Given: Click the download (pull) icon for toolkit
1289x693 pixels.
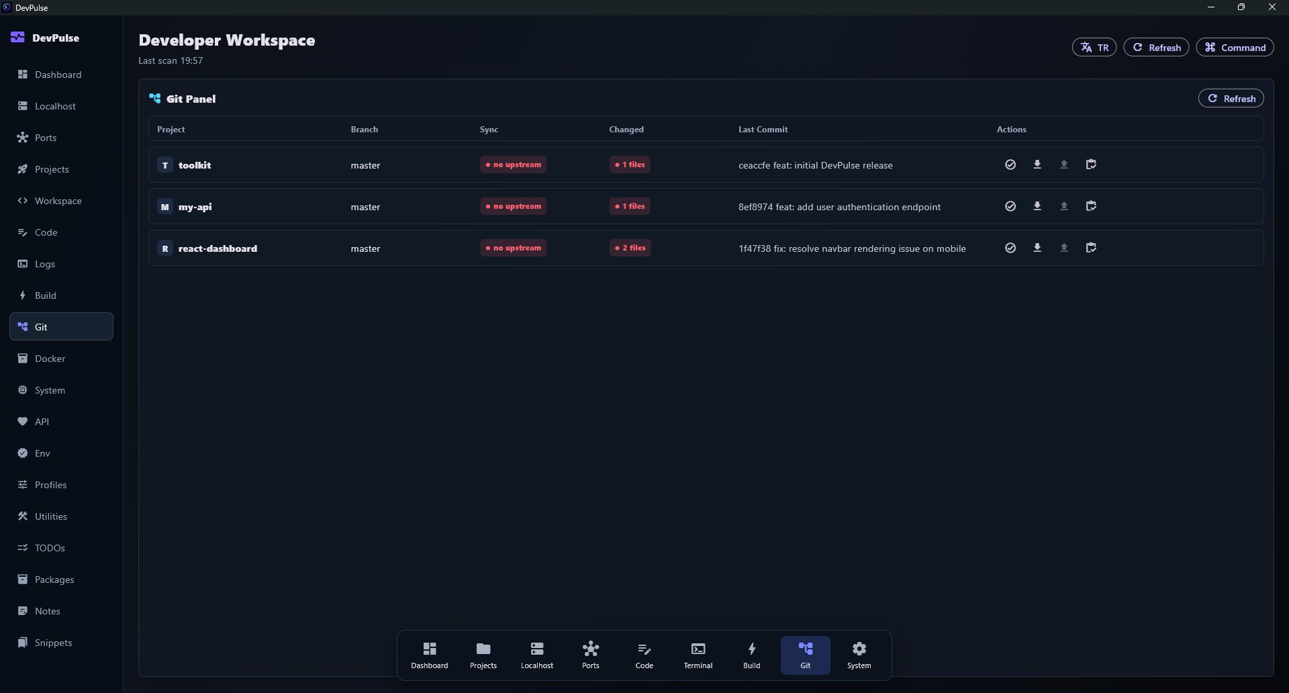Looking at the screenshot, I should tap(1037, 165).
